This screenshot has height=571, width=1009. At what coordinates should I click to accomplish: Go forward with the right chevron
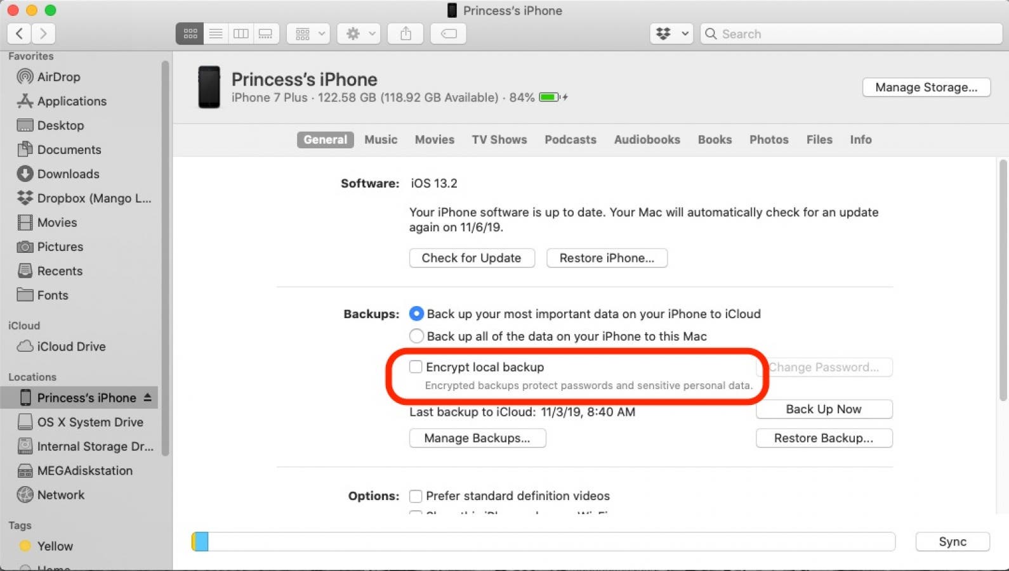click(x=43, y=34)
